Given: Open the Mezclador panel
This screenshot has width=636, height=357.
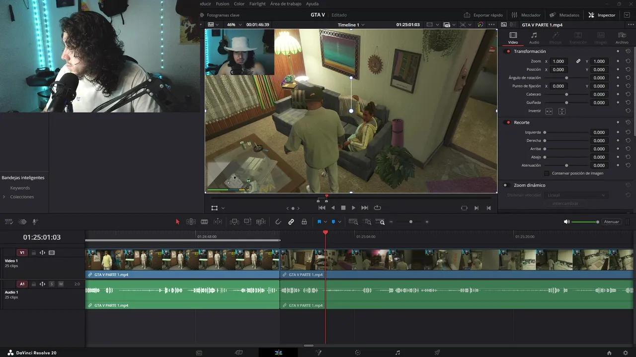Looking at the screenshot, I should (x=526, y=15).
